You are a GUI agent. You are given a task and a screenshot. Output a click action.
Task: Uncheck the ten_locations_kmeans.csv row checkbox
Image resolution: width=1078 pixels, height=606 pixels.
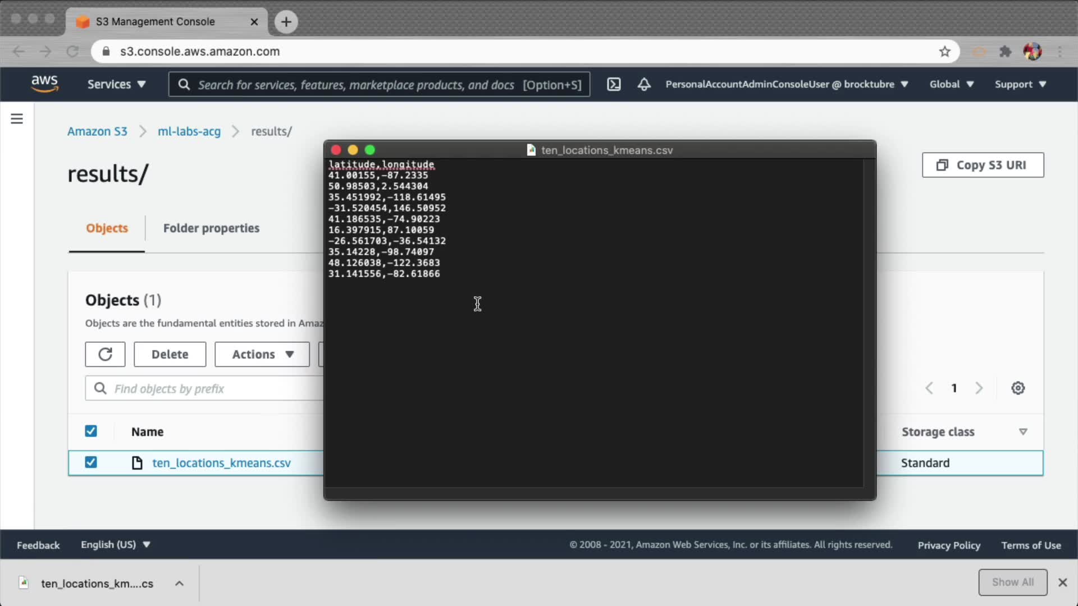click(x=91, y=462)
